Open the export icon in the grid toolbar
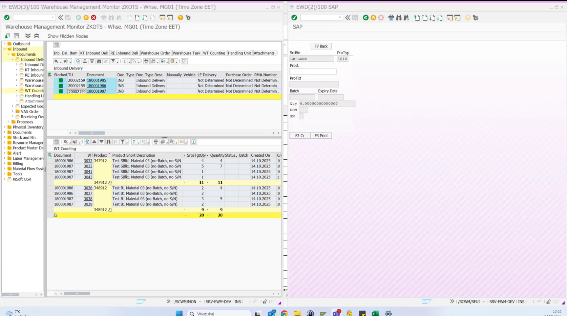567x316 pixels. tap(164, 61)
